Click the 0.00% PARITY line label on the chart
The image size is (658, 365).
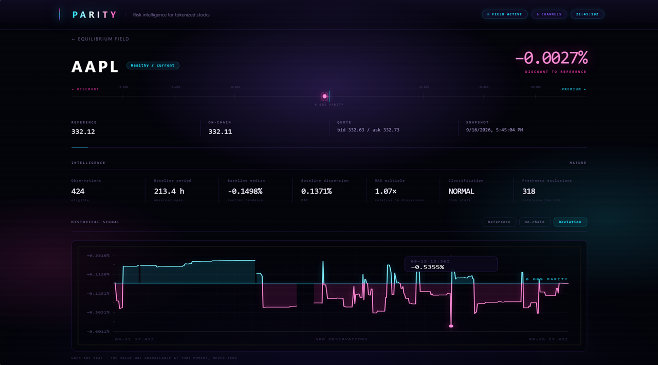pos(546,279)
